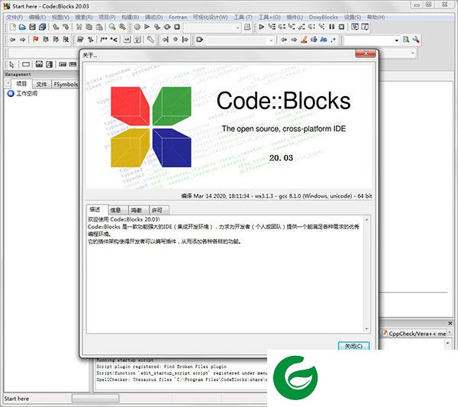Click the Debugging windows icon
The image size is (458, 407).
point(355,27)
